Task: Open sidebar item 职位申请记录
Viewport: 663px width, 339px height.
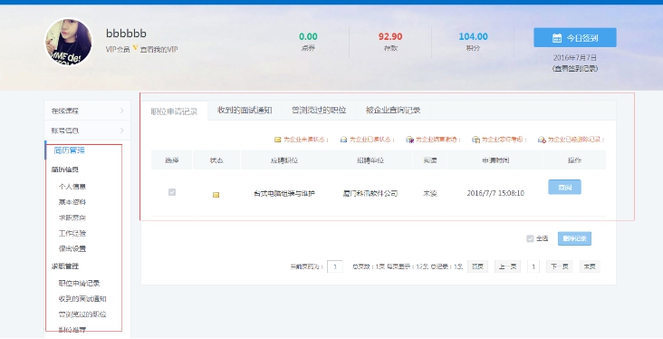Action: pos(79,283)
